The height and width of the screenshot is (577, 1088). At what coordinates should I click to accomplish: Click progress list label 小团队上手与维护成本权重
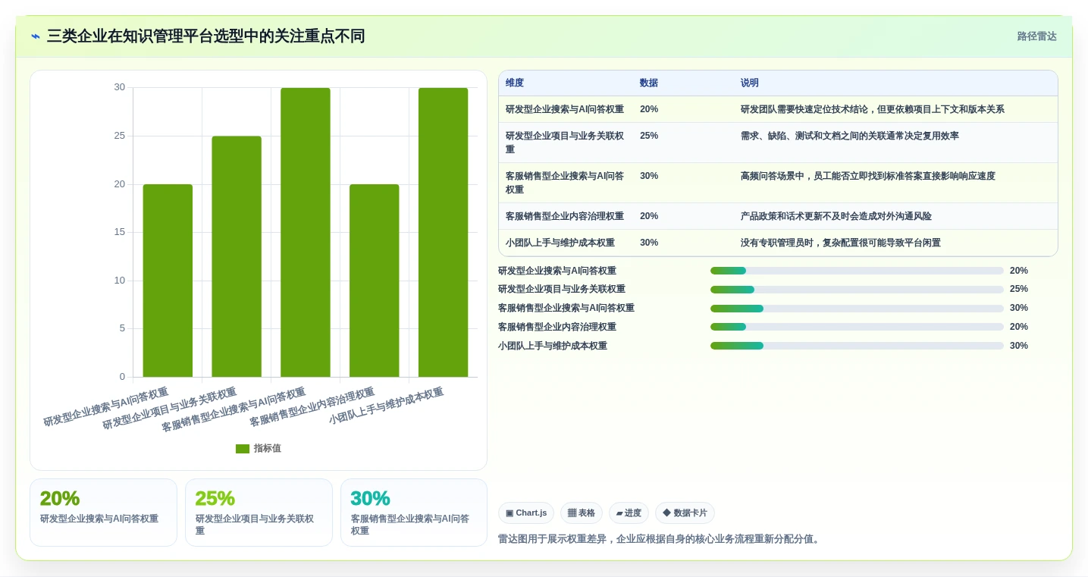pos(553,347)
